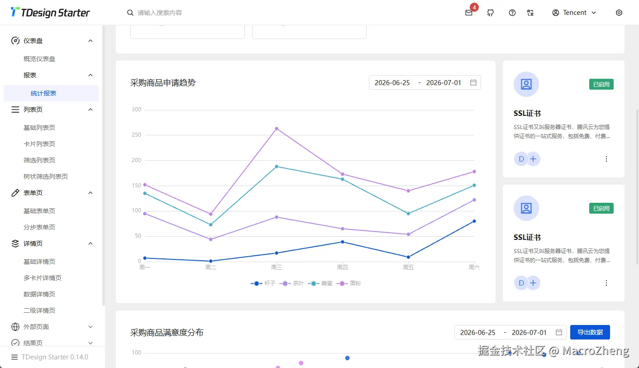
Task: Toggle the 面粉 series in chart legend
Action: coord(348,283)
